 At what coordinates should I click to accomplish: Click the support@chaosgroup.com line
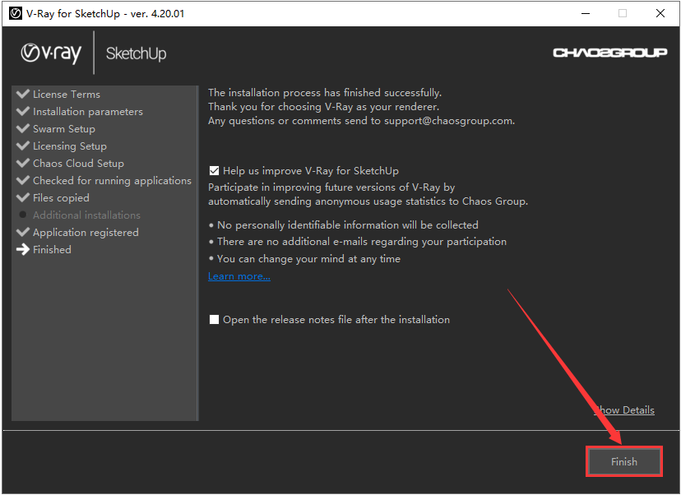pyautogui.click(x=361, y=121)
